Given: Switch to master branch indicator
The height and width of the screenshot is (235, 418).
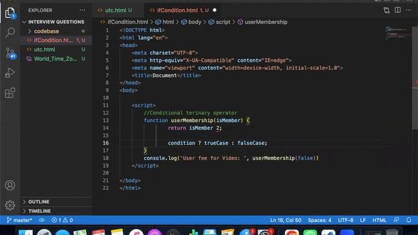Looking at the screenshot, I should point(19,220).
